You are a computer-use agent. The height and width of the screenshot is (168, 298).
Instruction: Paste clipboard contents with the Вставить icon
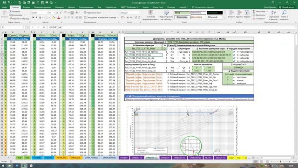click(x=5, y=14)
